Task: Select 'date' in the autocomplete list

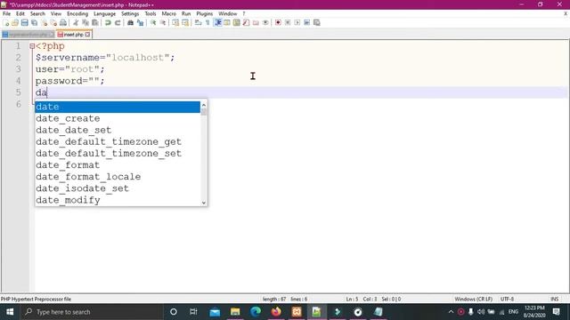Action: pos(118,107)
